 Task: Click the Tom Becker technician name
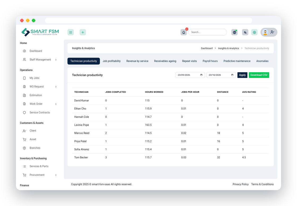(81, 157)
